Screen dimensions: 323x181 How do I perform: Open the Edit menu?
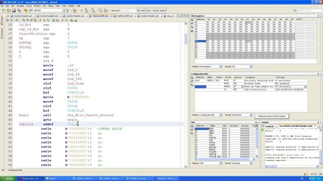tap(7, 6)
